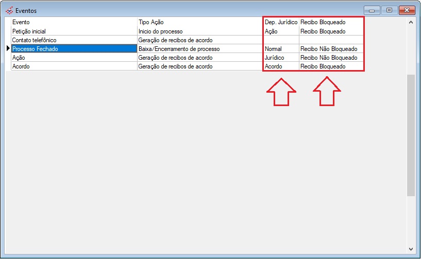The width and height of the screenshot is (421, 259).
Task: Click the vertical scrollbar up arrow
Action: 411,22
